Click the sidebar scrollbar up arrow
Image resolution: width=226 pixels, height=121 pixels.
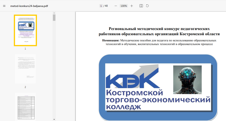click(54, 13)
